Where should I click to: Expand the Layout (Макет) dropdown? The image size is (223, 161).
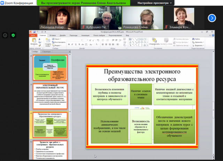coord(58,39)
